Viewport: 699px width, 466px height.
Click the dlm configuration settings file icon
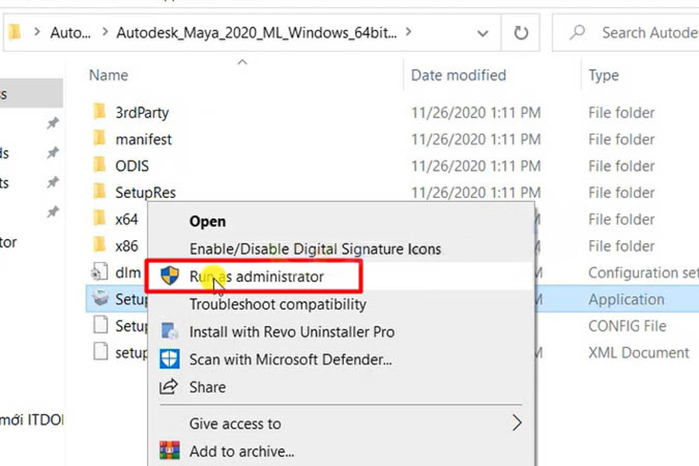pos(100,272)
